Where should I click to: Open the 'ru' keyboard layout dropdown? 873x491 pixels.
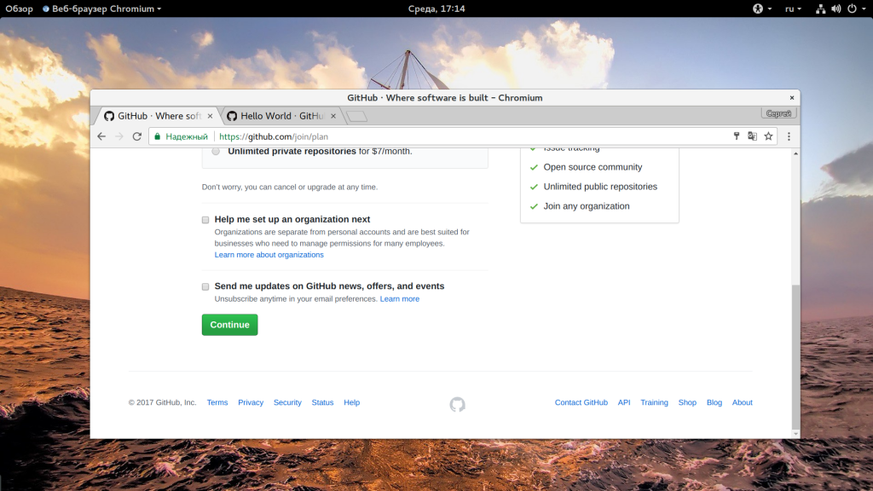[x=793, y=9]
